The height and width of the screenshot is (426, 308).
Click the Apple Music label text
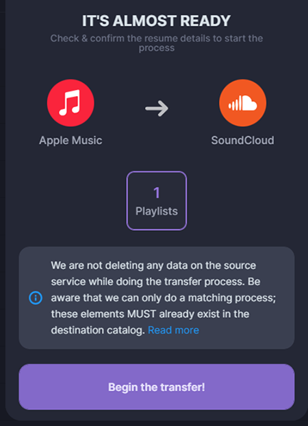(70, 141)
